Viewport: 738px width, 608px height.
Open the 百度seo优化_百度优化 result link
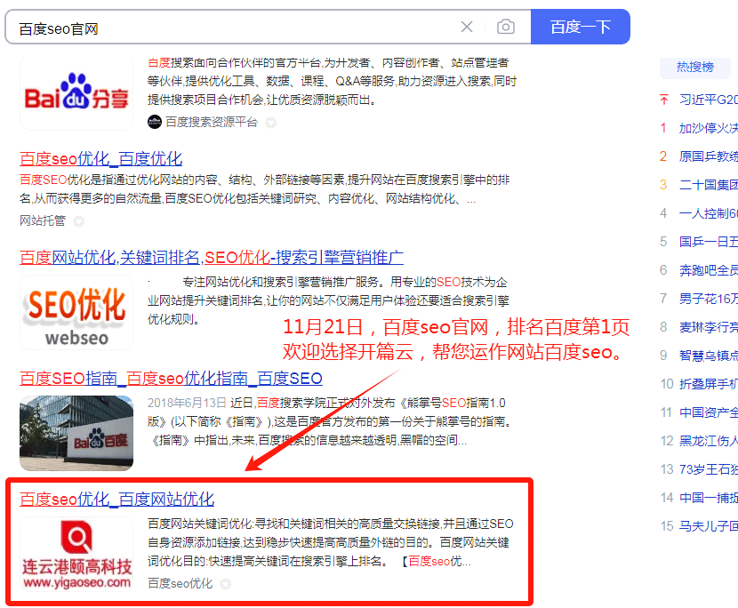point(100,159)
